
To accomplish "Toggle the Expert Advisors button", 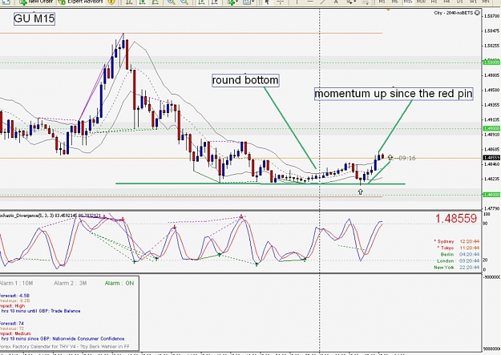I will 82,2.
